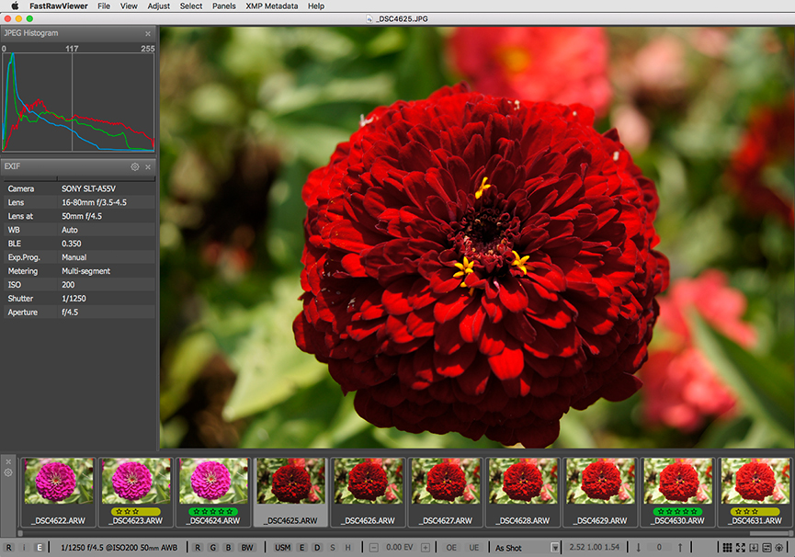Click the grid view icon in status bar

(727, 548)
